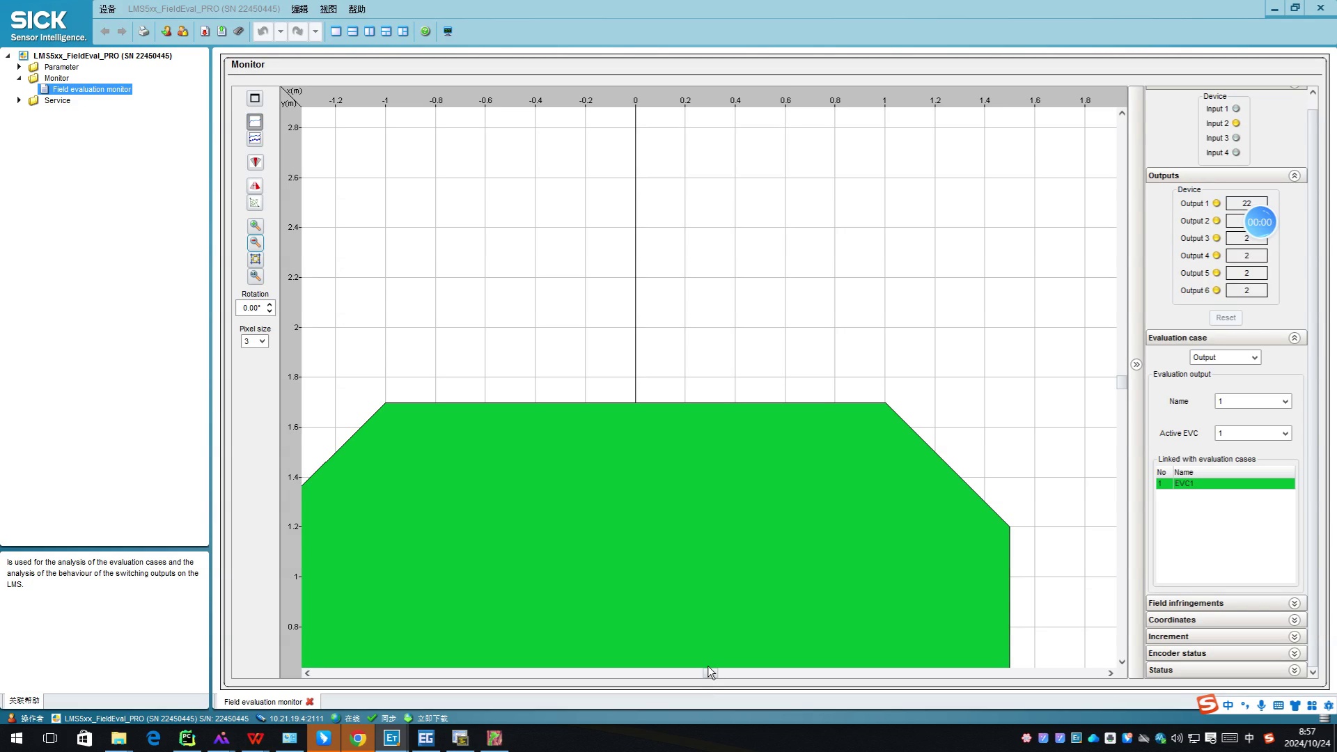Select the Field evaluation monitor bottom tab
Image resolution: width=1337 pixels, height=752 pixels.
(x=263, y=702)
